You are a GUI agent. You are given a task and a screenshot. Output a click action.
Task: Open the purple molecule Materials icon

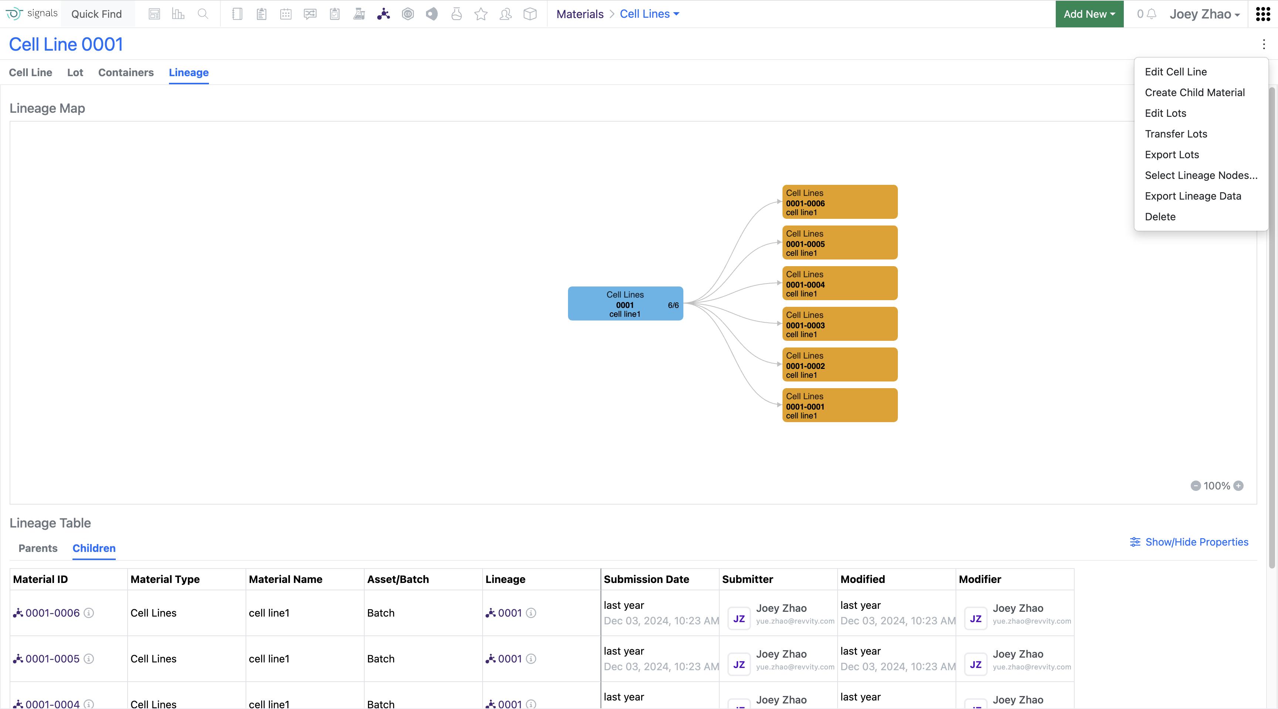(383, 14)
